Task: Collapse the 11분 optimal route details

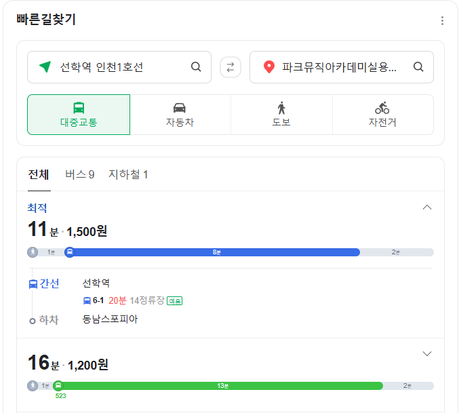Action: [427, 208]
